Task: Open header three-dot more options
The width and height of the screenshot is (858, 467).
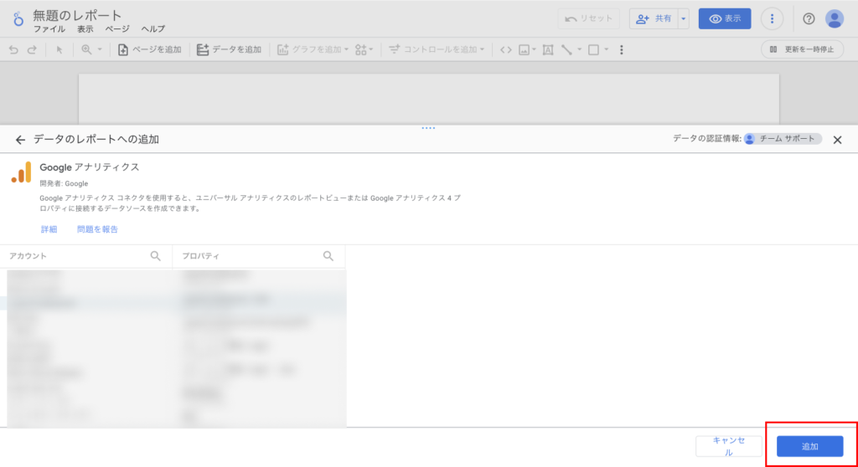Action: (772, 18)
